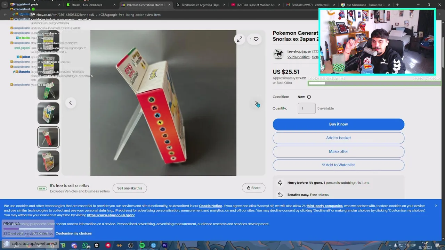
Task: Open izu-shop.japan seller link
Action: (x=299, y=51)
